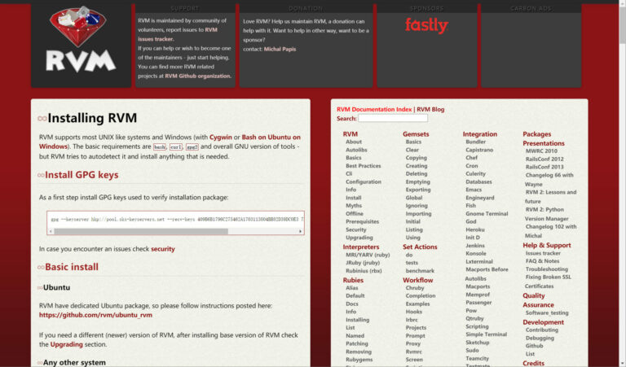Open Contributing under Development
The image size is (626, 367).
[x=542, y=330]
